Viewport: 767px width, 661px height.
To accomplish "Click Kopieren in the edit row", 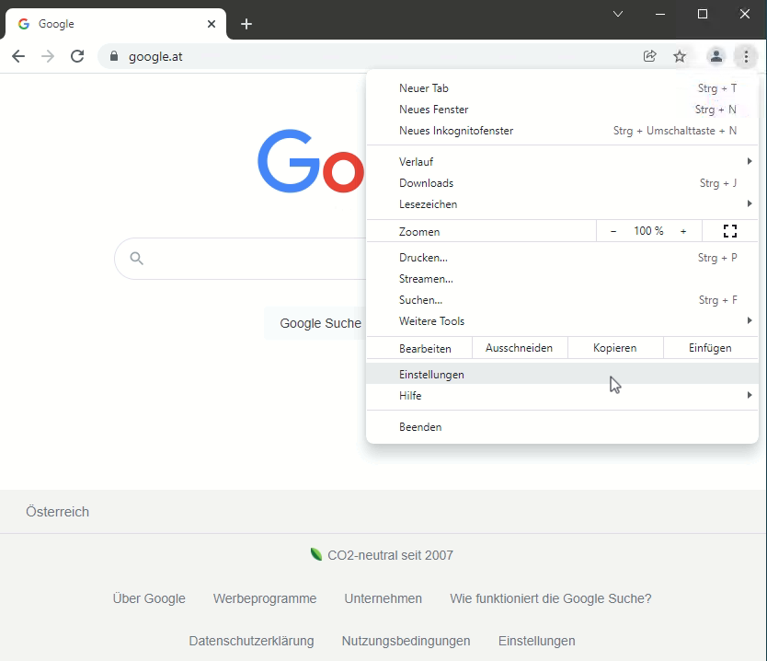I will pos(615,348).
